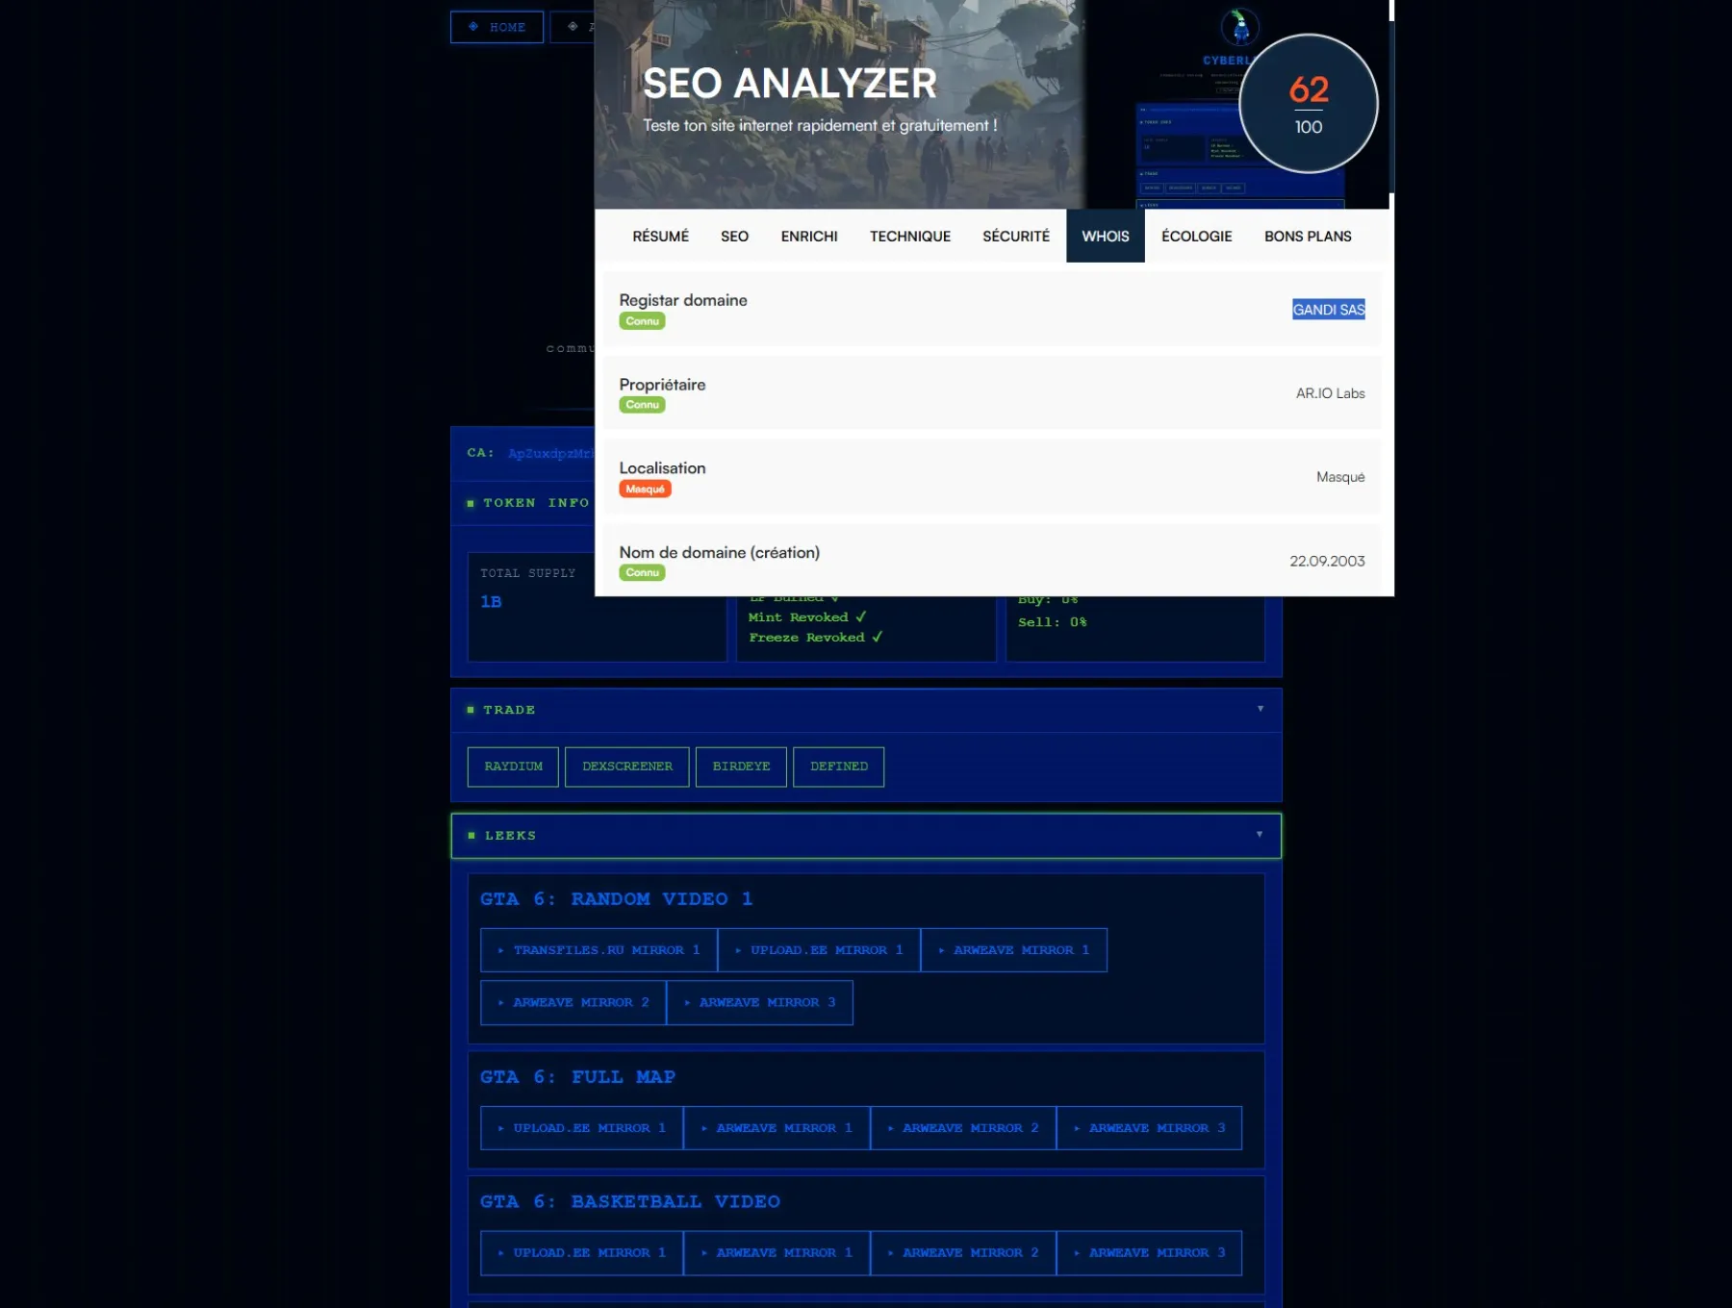Click the HOME navigation button

[497, 27]
